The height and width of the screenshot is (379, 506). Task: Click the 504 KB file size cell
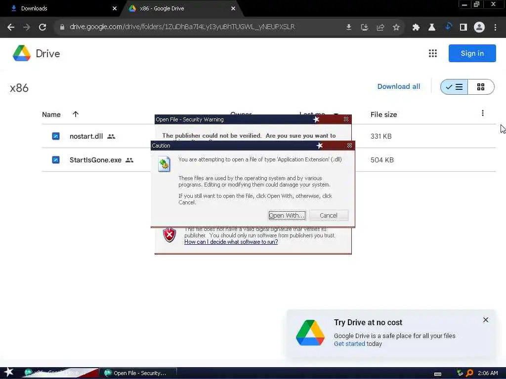(382, 160)
